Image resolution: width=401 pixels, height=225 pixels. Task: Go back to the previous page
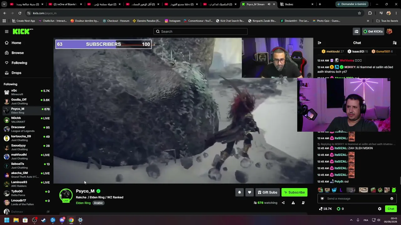tap(5, 13)
